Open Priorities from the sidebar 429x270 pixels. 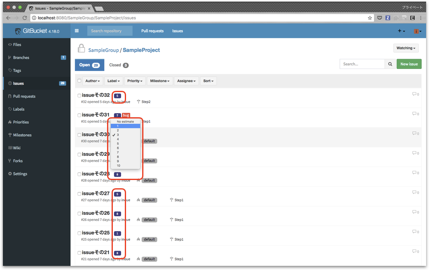coord(20,122)
